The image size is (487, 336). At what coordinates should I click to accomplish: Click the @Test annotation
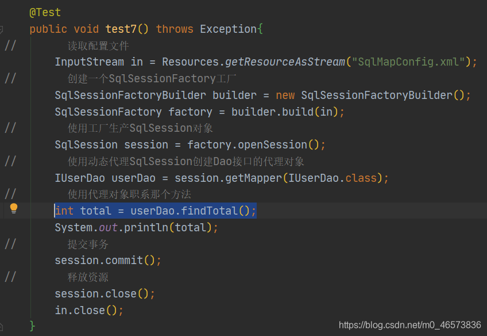[45, 13]
